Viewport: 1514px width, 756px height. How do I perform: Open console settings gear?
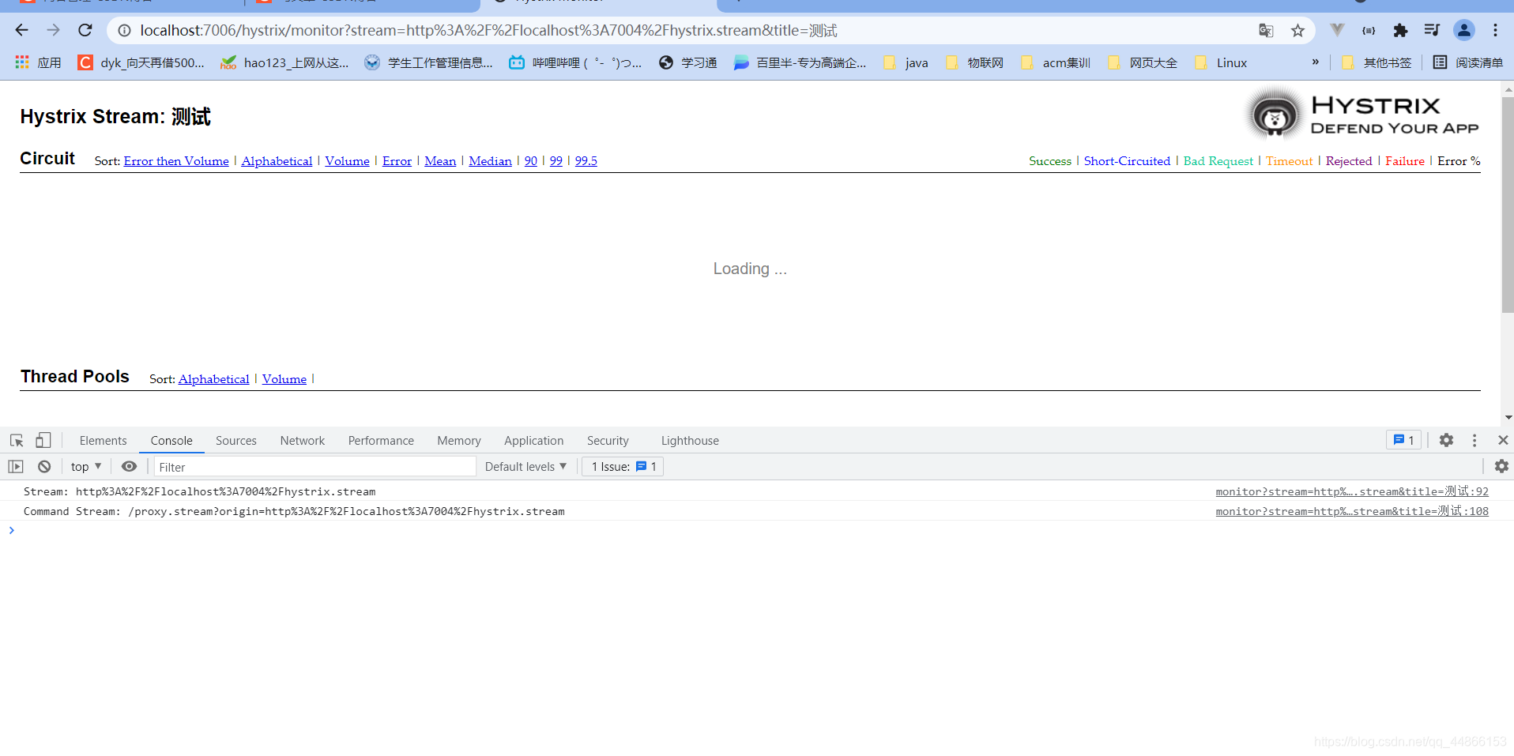[x=1501, y=467]
